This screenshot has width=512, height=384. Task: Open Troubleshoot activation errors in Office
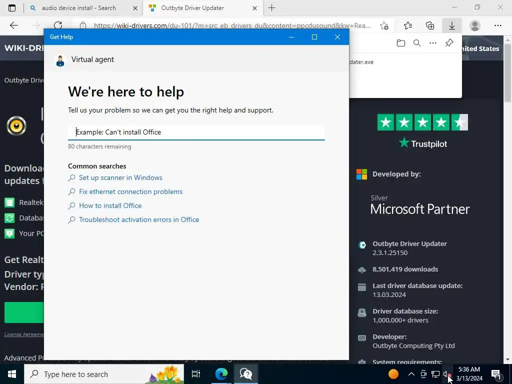point(139,220)
